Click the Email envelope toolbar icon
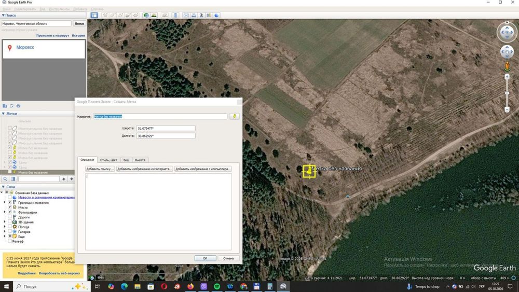 click(186, 15)
